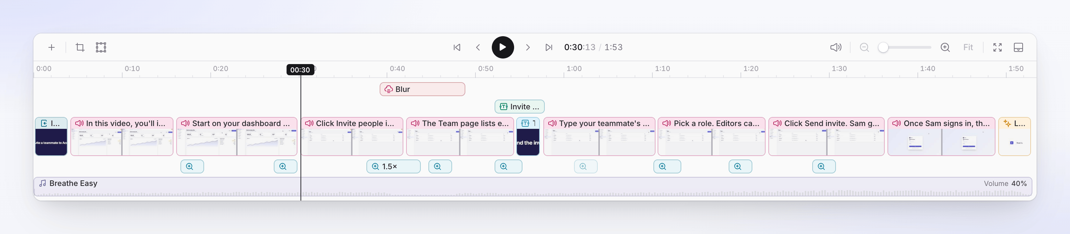The image size is (1070, 234).
Task: Select the selection frame tool icon
Action: click(x=101, y=47)
